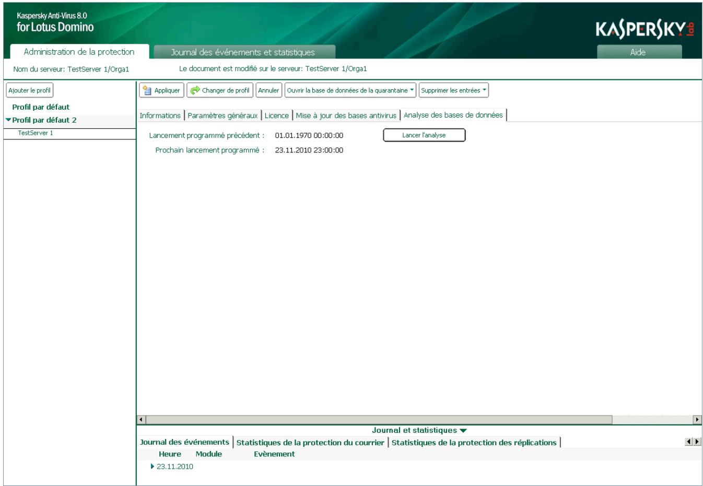Click the Kaspersky lab logo

645,30
